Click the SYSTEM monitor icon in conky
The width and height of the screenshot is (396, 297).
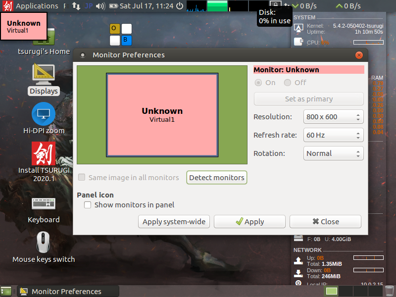point(298,28)
